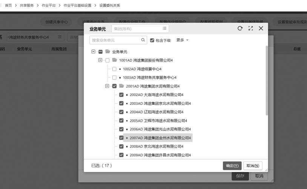Toggle the 包含下级 checkbox
The image size is (307, 189).
pos(152,40)
